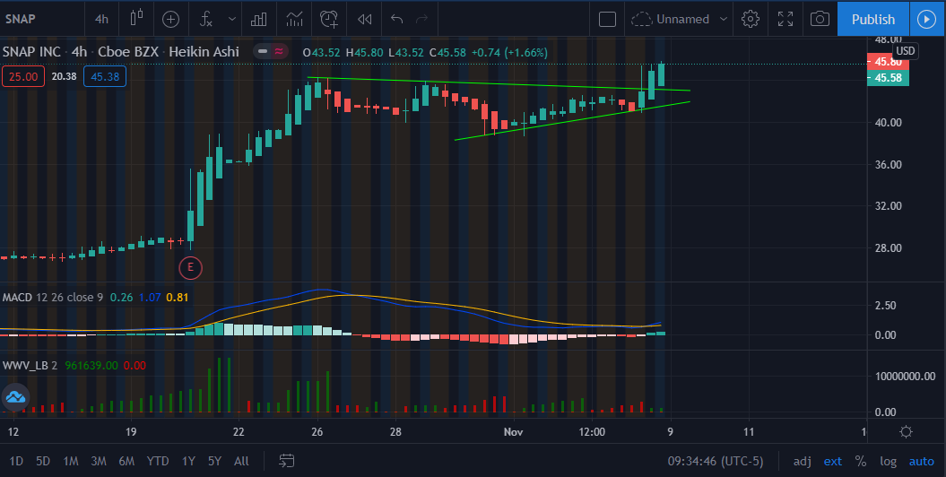Open the Unnamed chart layout cloud

[x=671, y=20]
